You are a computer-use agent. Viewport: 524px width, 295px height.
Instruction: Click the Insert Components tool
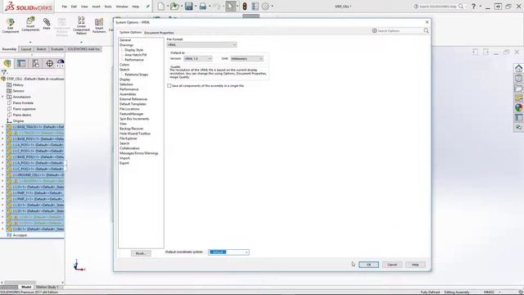coord(30,24)
